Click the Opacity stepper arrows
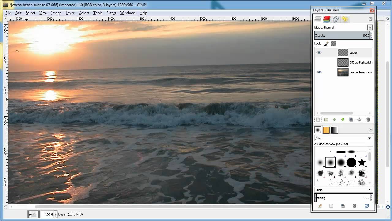392x221 pixels. point(371,35)
